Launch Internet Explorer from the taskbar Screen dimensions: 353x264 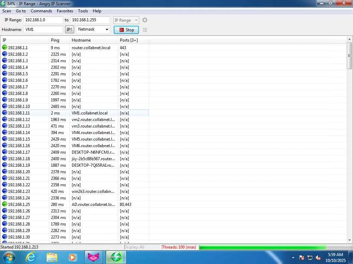tap(30, 257)
